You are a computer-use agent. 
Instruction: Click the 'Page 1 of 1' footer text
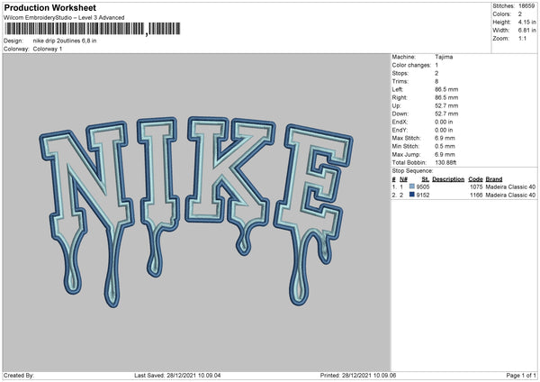pyautogui.click(x=521, y=375)
